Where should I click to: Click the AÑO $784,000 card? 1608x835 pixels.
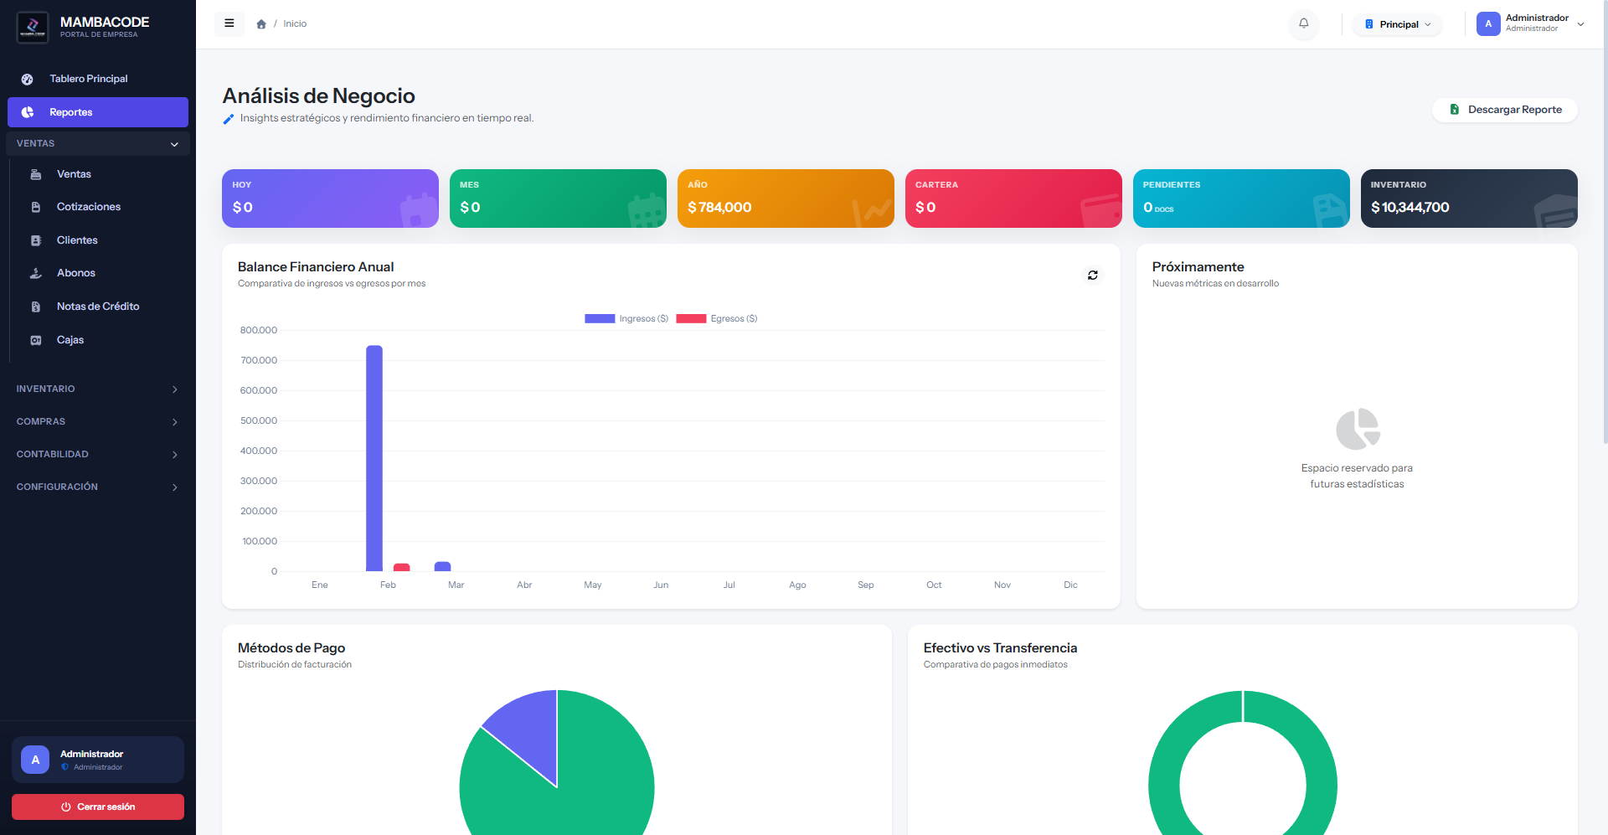[786, 198]
